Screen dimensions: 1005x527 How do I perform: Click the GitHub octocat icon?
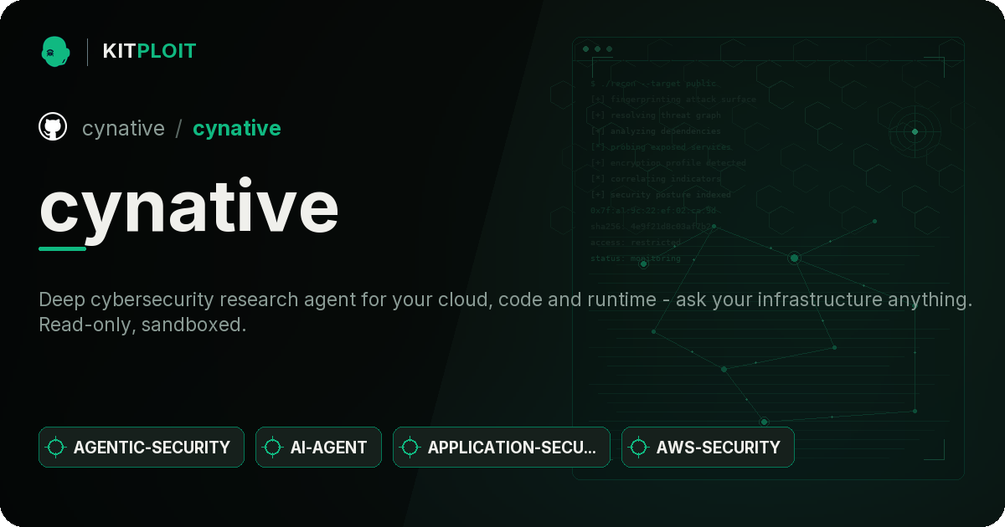53,127
